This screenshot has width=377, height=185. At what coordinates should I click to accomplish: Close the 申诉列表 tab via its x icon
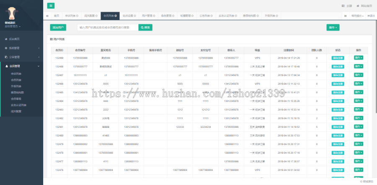[77, 16]
